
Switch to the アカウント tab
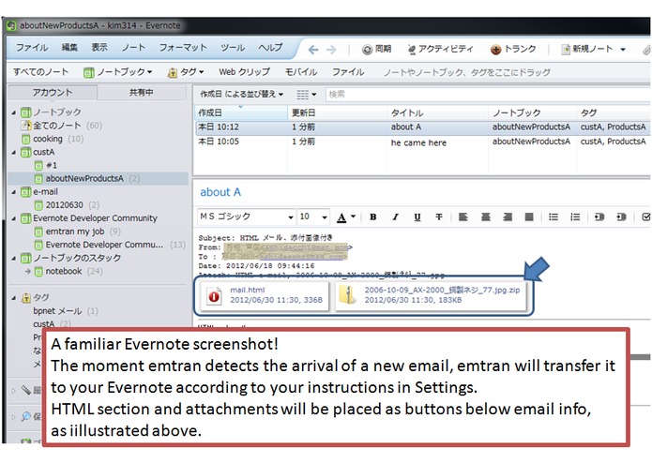click(53, 93)
